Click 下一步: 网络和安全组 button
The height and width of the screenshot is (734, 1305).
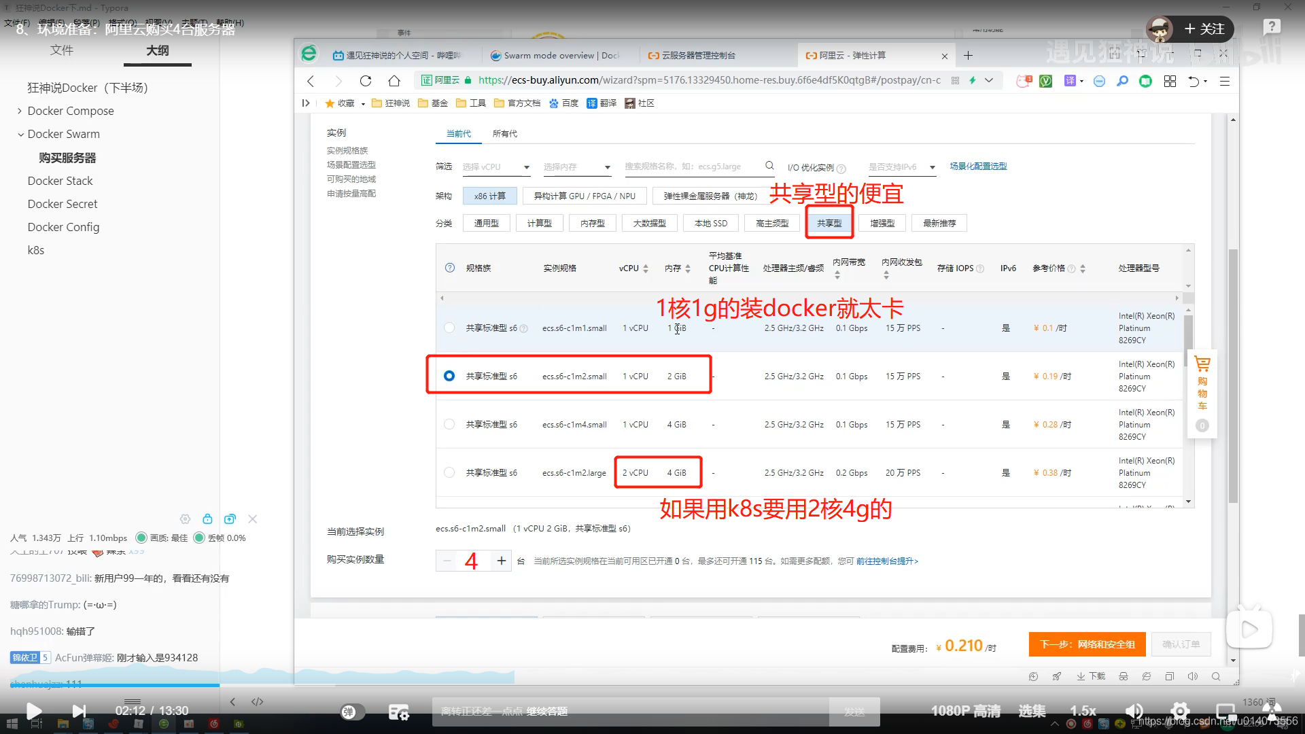(1087, 644)
